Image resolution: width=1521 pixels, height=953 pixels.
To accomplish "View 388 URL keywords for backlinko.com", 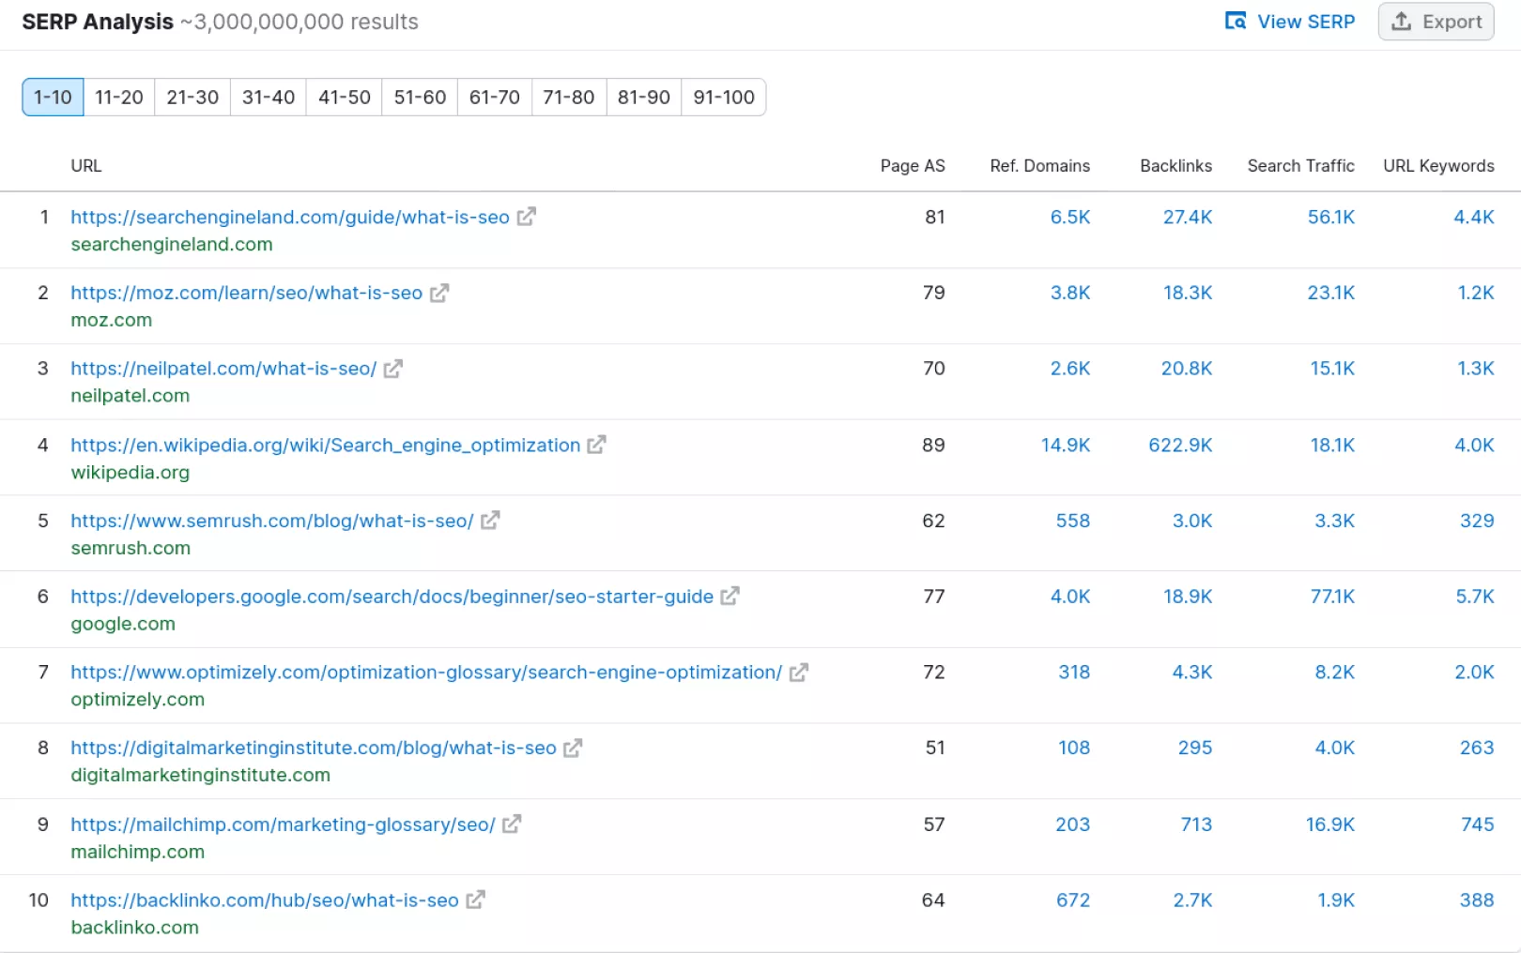I will tap(1477, 900).
